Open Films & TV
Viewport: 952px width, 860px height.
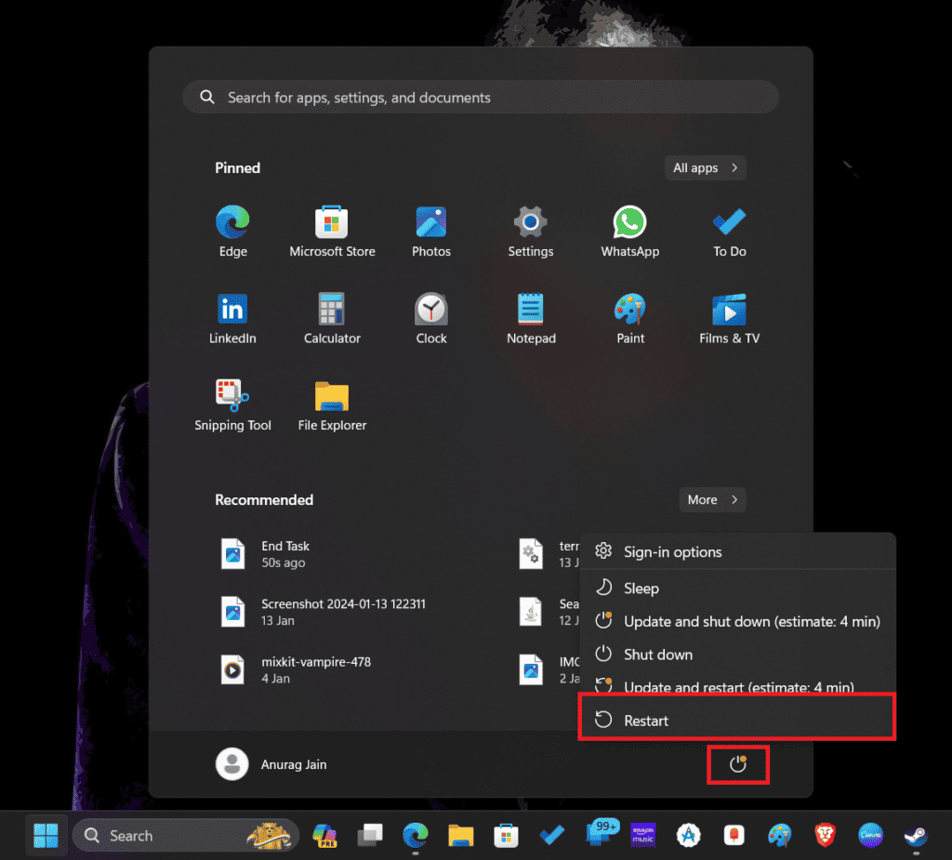[x=729, y=310]
